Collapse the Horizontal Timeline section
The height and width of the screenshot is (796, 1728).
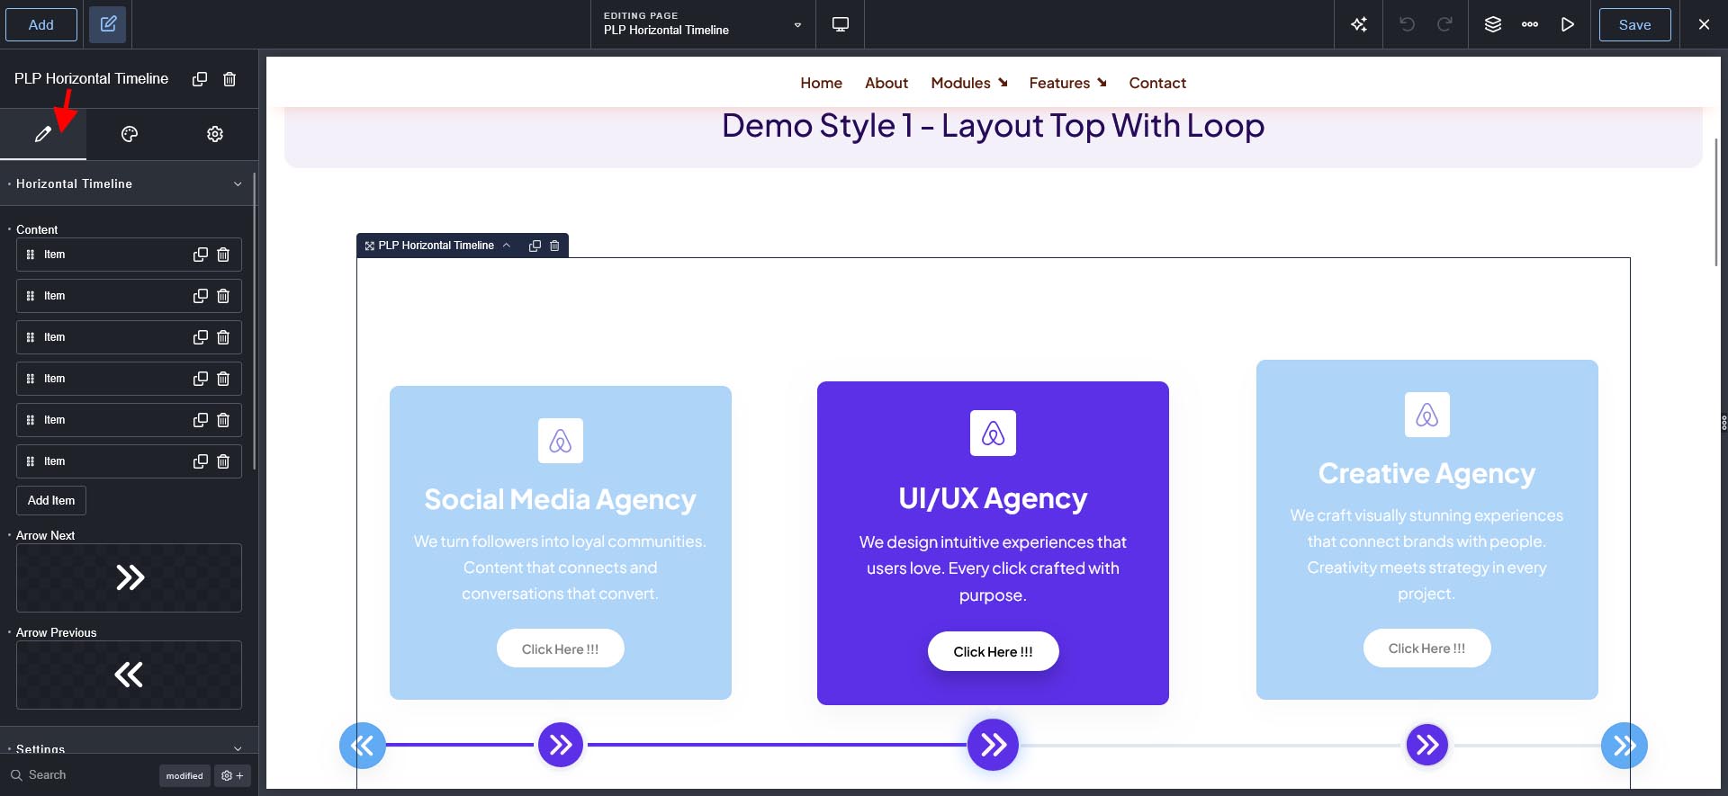pyautogui.click(x=127, y=183)
